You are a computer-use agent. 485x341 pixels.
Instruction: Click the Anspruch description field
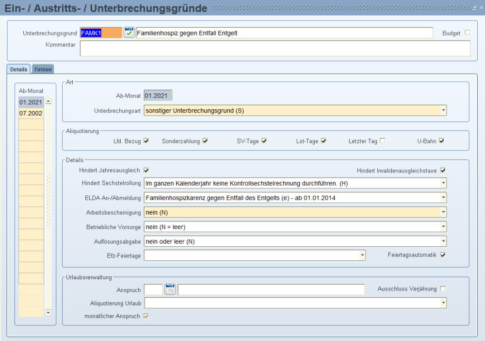[x=271, y=290]
